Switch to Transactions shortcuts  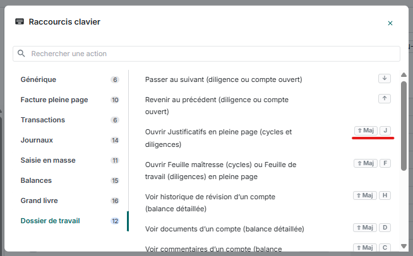click(42, 120)
